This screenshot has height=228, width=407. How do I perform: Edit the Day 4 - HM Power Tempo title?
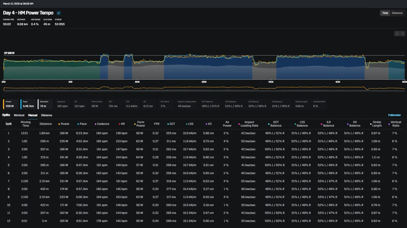[59, 13]
